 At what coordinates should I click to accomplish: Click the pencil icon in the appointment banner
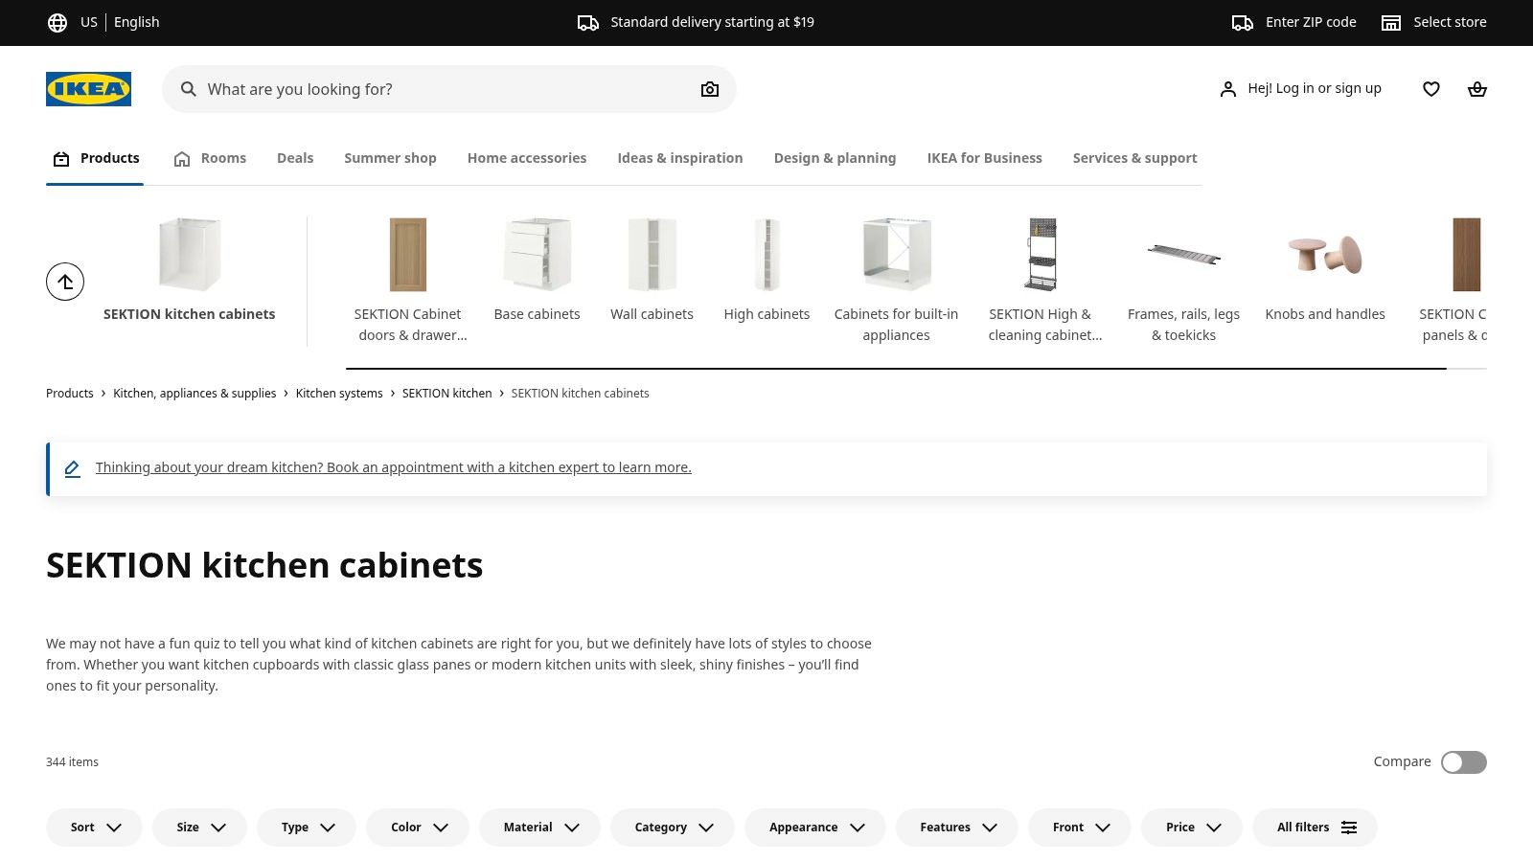[72, 468]
